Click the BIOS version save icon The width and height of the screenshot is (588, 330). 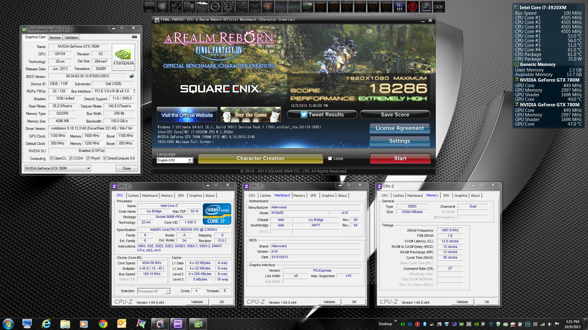pos(132,76)
